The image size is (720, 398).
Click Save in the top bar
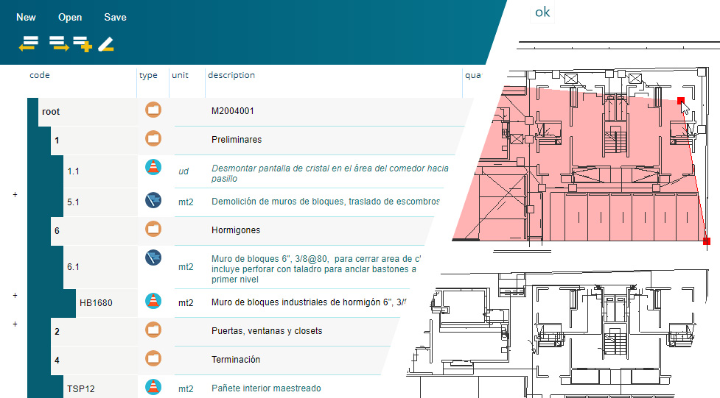[115, 17]
